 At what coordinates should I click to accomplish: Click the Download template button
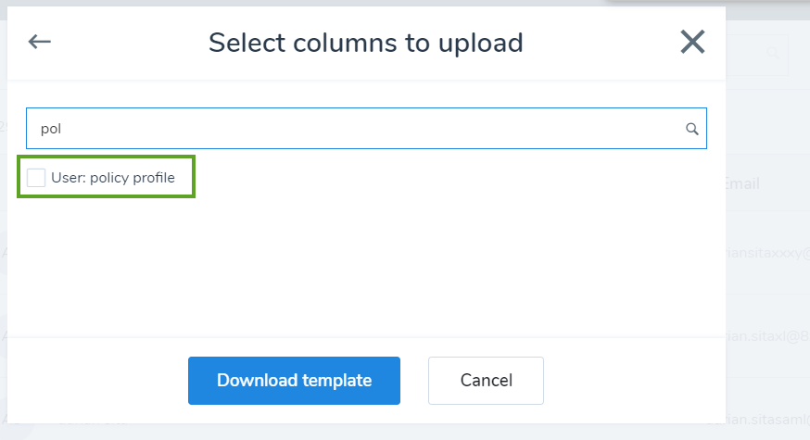point(294,381)
